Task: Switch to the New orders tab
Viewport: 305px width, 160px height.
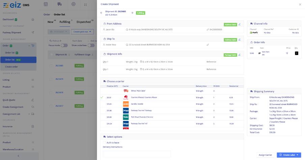Action: click(x=51, y=22)
